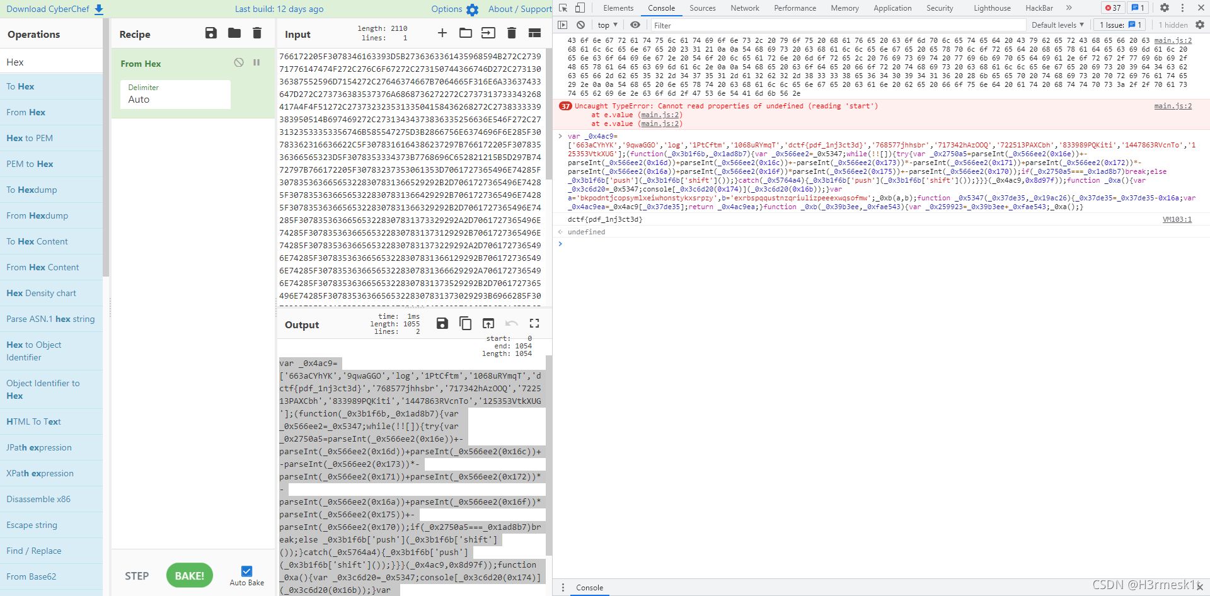
Task: Open the DevTools three-dots menu
Action: (x=1182, y=8)
